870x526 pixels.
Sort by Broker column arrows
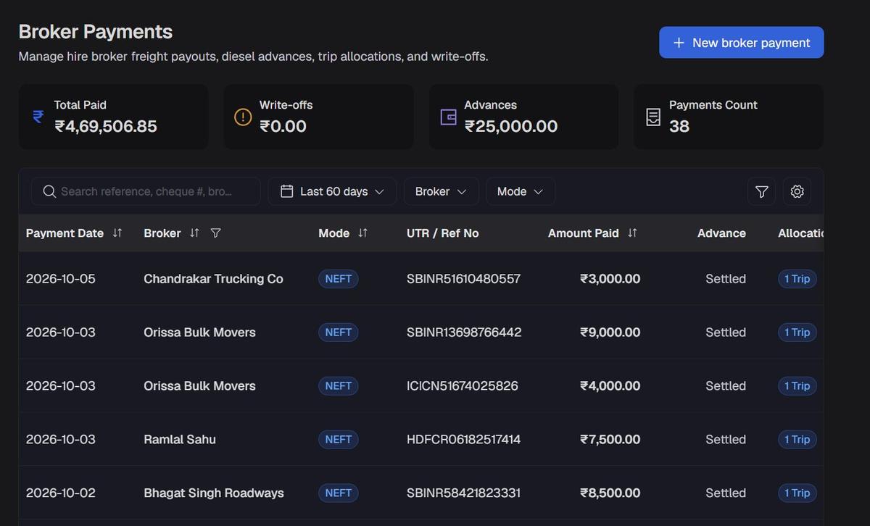click(194, 233)
